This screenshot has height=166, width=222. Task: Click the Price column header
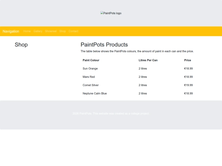[x=187, y=60]
